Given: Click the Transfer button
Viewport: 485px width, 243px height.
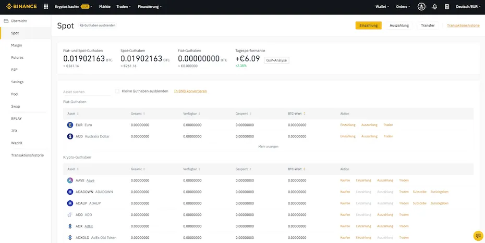Looking at the screenshot, I should point(428,25).
